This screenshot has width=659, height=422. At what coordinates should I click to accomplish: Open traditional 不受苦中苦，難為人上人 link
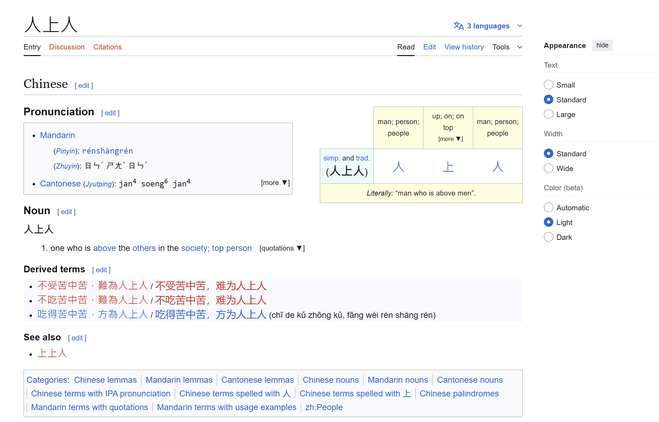pos(93,286)
